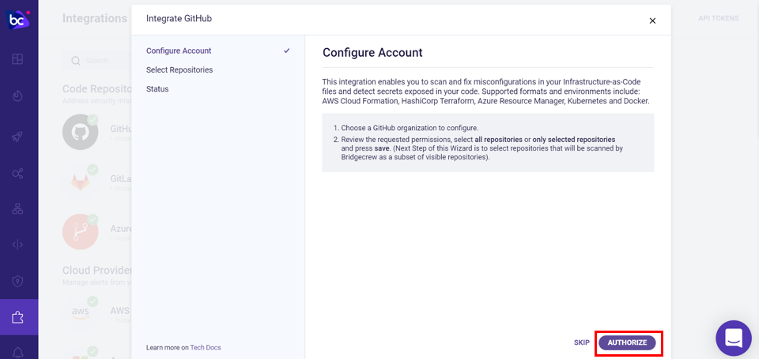Click the search magnifier icon
The image size is (759, 359).
click(76, 61)
